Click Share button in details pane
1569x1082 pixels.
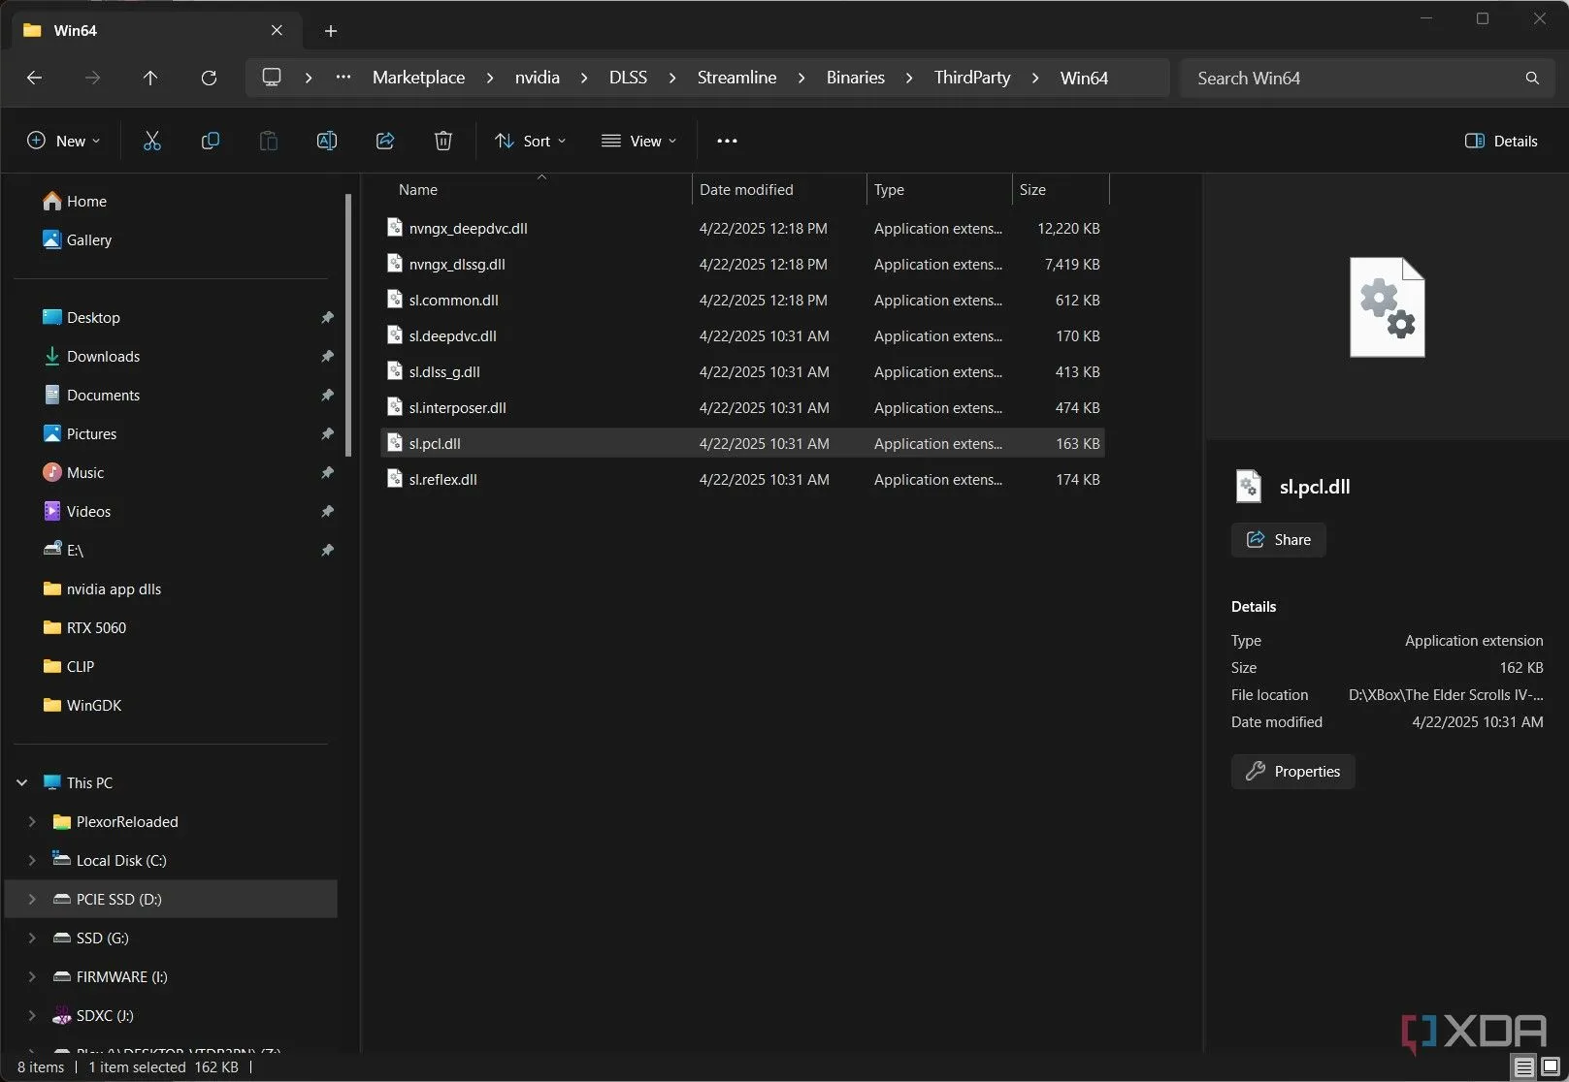(1278, 540)
